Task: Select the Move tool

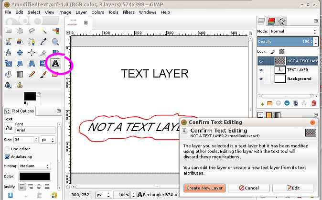Action: point(20,53)
